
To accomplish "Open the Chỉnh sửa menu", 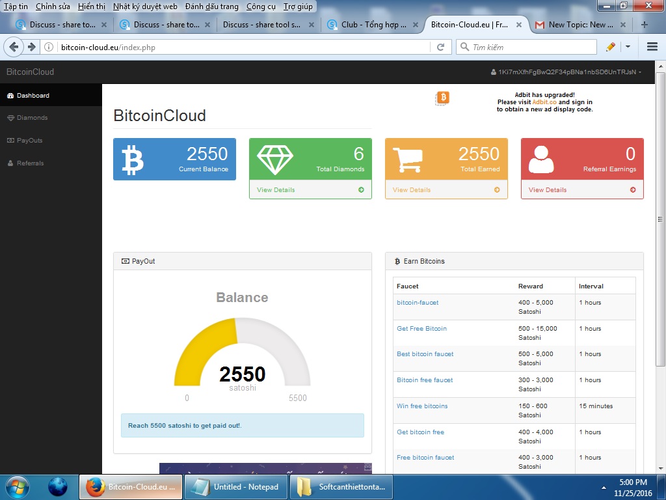I will coord(53,7).
